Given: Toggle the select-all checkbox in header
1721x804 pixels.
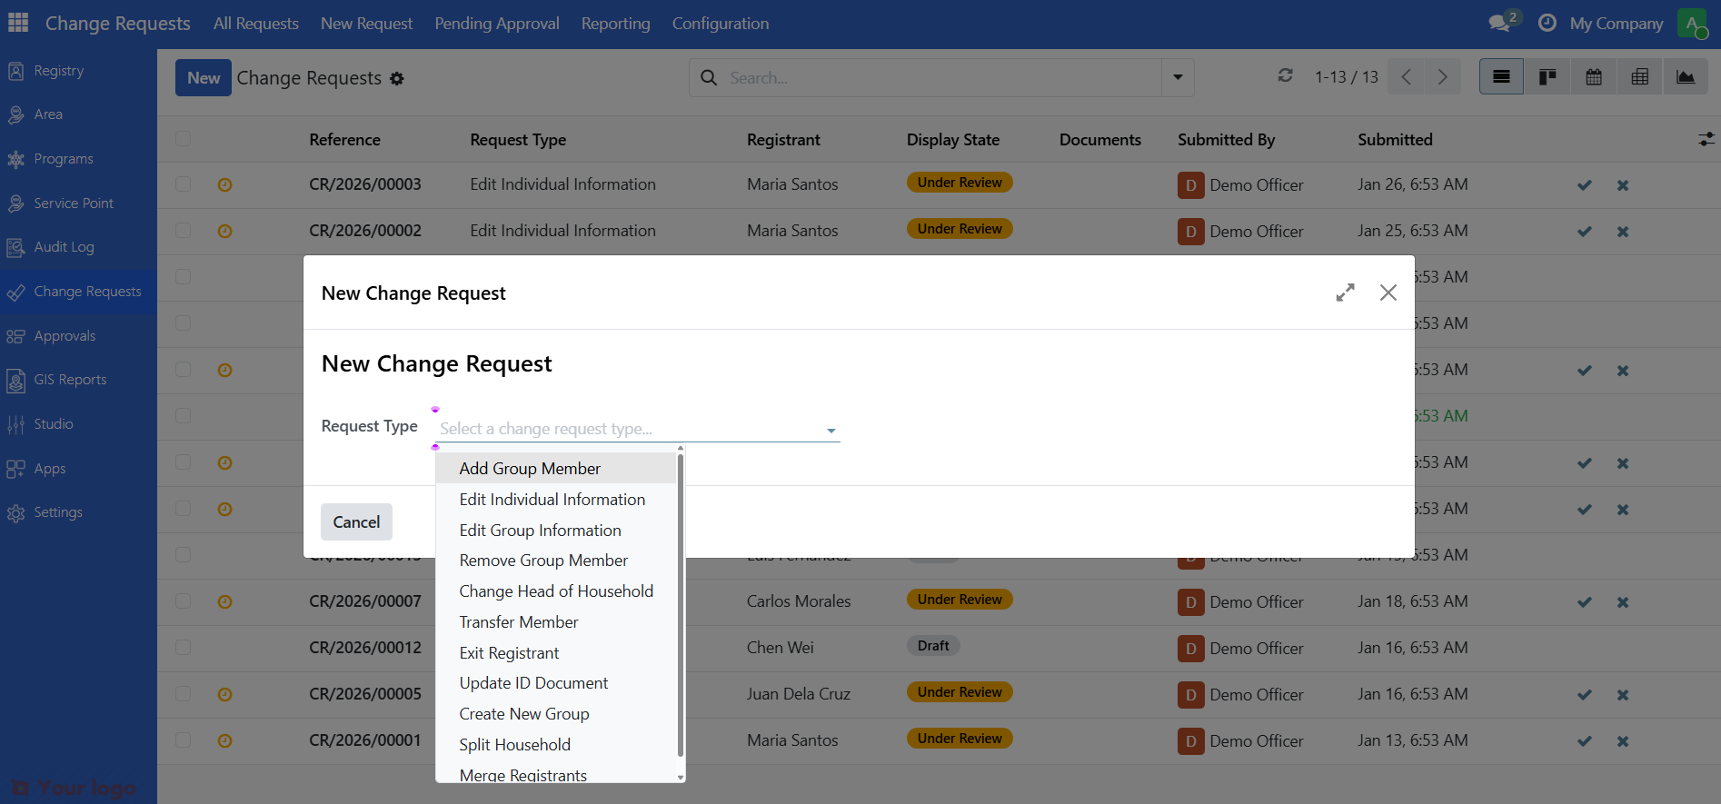Looking at the screenshot, I should [x=184, y=139].
